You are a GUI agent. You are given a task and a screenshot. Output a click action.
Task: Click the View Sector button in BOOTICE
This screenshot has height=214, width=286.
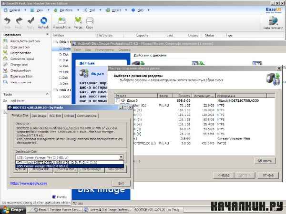[x=116, y=169]
